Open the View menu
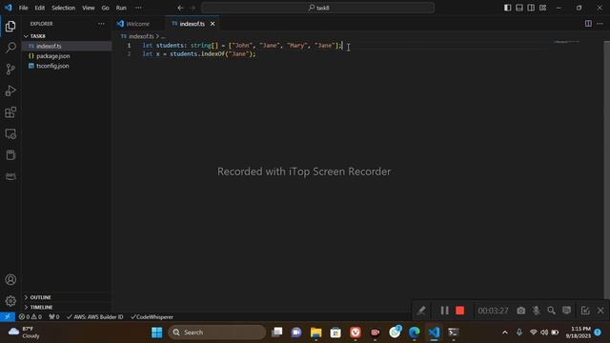Screen dimensions: 610x343 89,8
